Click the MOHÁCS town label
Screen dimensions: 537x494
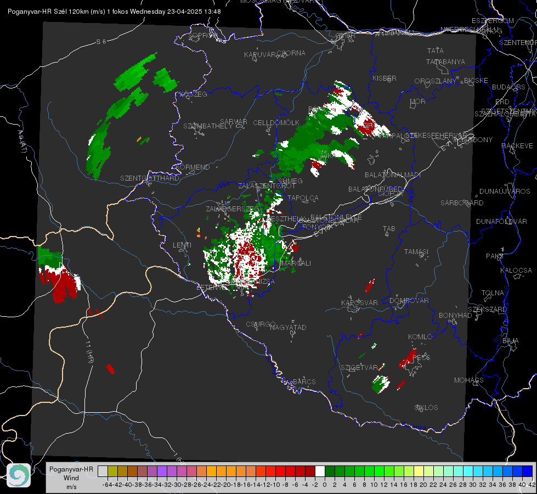[x=468, y=380]
